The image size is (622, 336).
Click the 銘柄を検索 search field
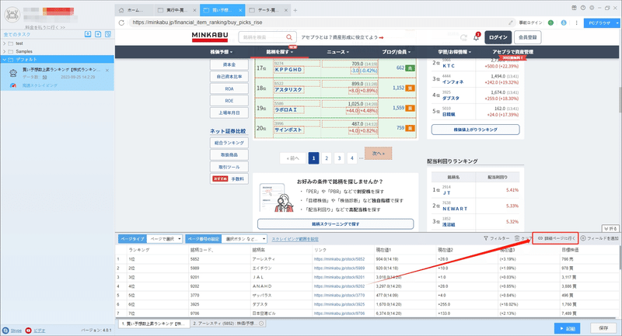point(262,37)
